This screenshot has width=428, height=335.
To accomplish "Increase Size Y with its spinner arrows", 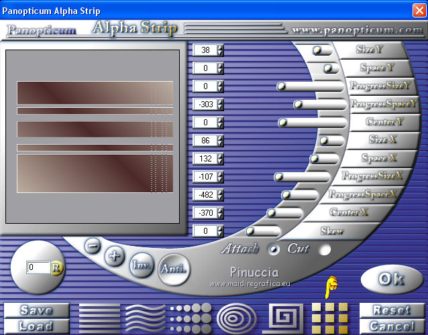I will tap(220, 48).
